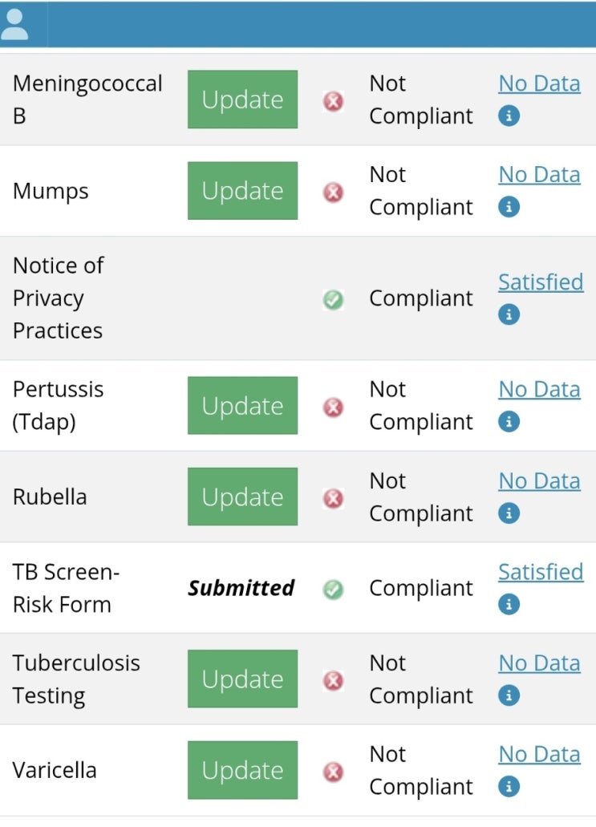Click green compliant checkmark for TB Screen-Risk Form
596x827 pixels.
click(333, 590)
